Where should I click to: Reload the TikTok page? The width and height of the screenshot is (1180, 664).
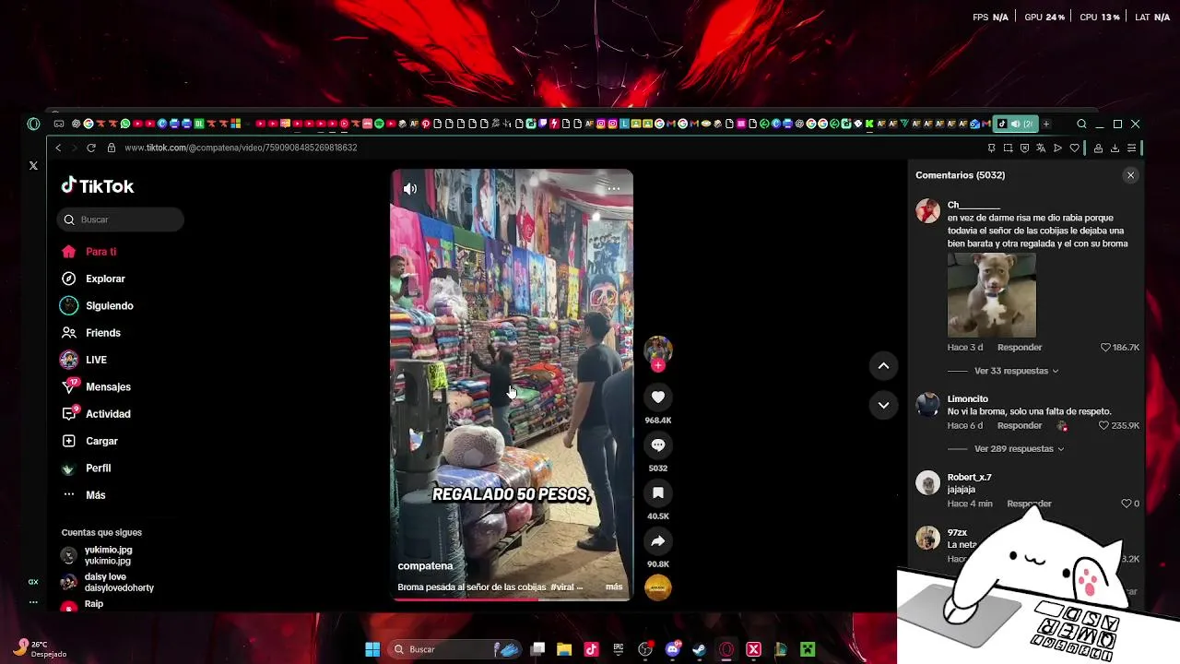pyautogui.click(x=91, y=148)
